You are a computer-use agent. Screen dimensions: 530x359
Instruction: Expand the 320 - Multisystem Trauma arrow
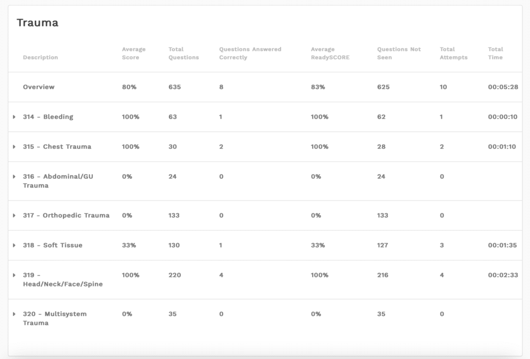pyautogui.click(x=14, y=314)
